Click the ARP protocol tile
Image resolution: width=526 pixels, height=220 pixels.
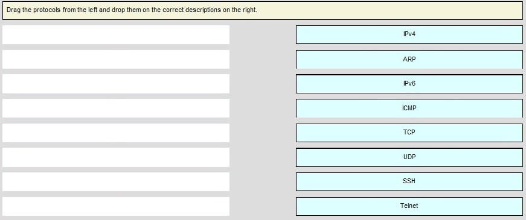pyautogui.click(x=409, y=59)
